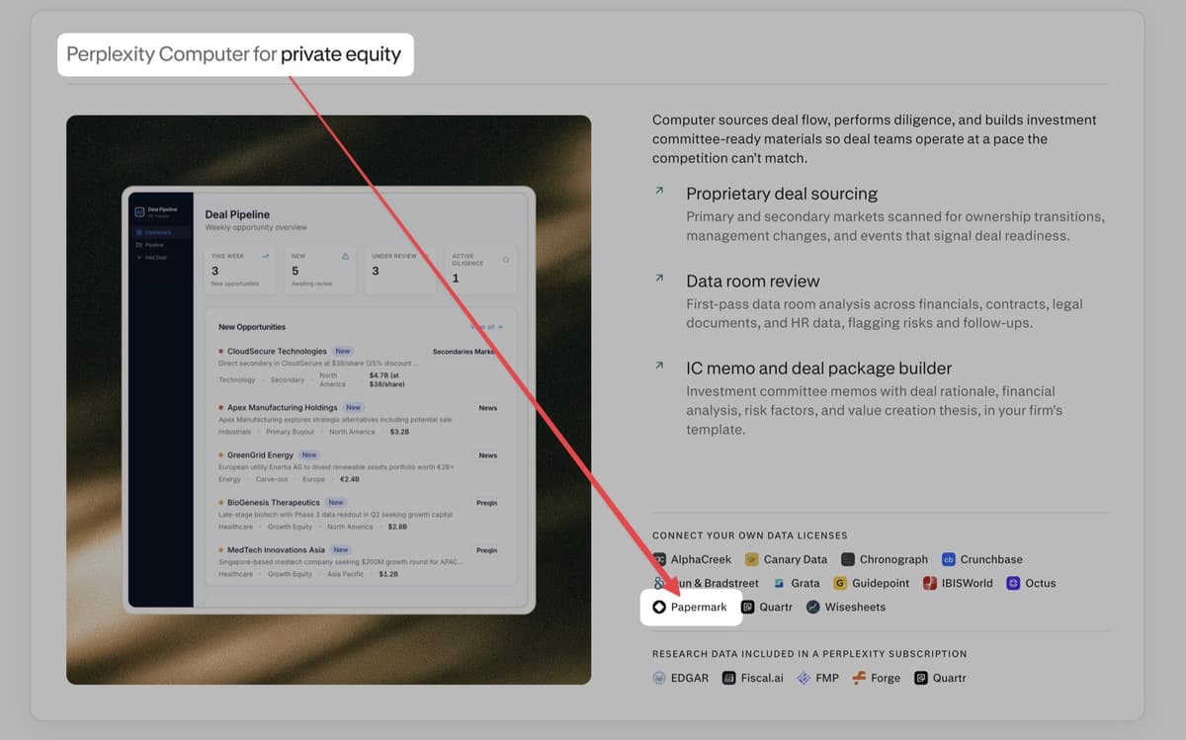Click the Fiscal.ai logo icon
Screen dimensions: 1186x740
[729, 678]
